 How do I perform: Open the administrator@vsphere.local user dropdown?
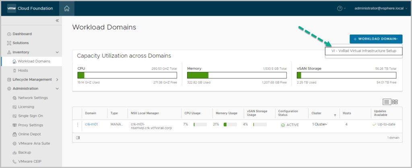pos(379,8)
